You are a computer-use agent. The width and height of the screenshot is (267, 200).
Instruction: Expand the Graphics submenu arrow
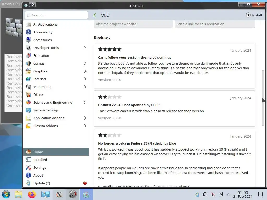click(85, 71)
